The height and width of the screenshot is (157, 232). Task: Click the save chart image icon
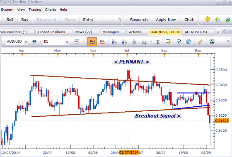pos(212,42)
